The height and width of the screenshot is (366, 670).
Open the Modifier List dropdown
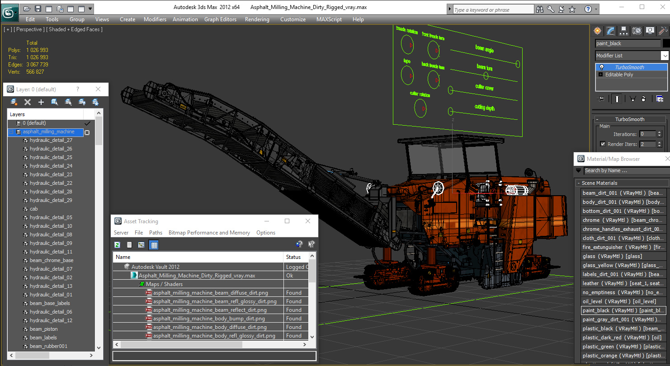(665, 56)
